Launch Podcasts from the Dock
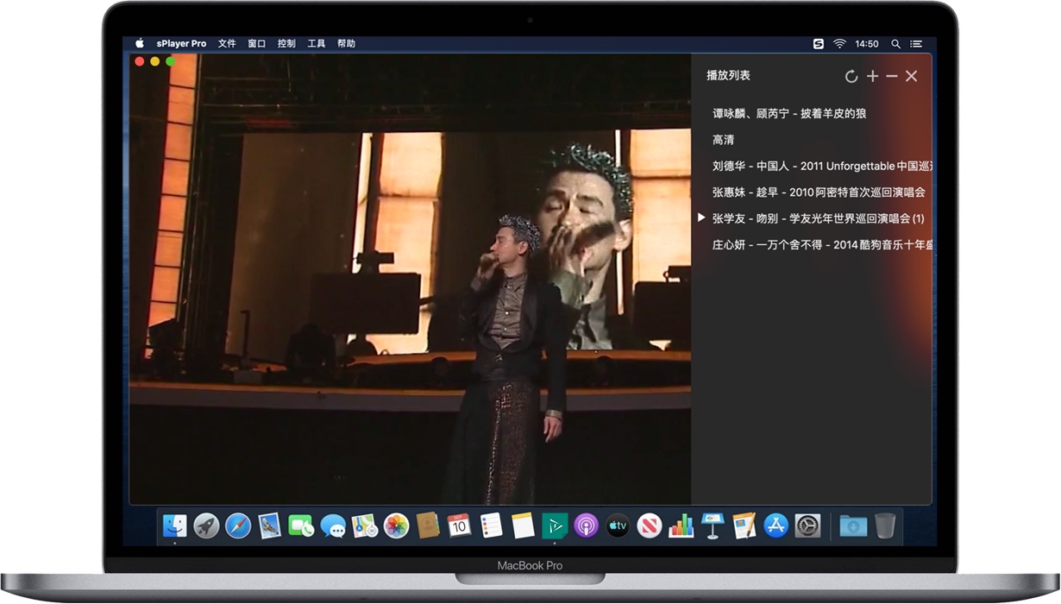This screenshot has width=1061, height=604. point(586,525)
